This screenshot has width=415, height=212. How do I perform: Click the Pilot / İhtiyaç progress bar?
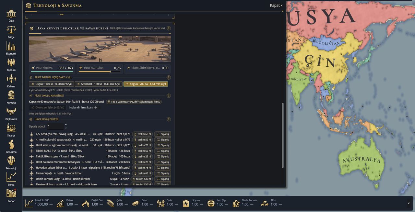coord(52,72)
